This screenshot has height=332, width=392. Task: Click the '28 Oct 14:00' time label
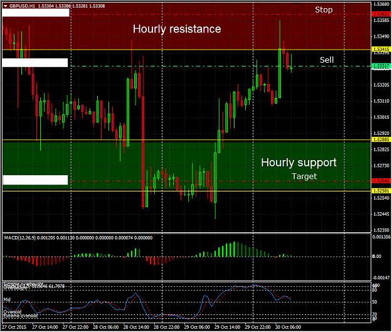click(136, 327)
